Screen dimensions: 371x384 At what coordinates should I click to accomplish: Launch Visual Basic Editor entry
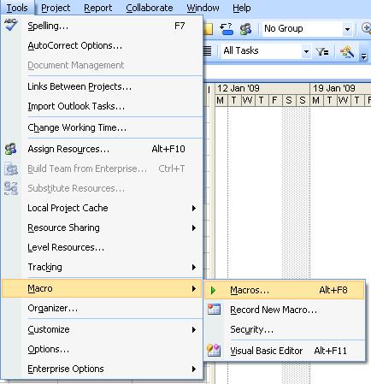pyautogui.click(x=285, y=351)
